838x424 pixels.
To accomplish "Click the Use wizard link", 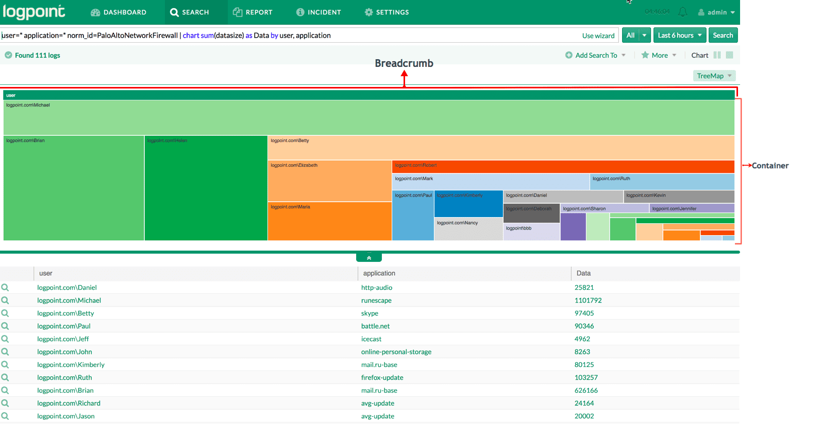I will [598, 36].
